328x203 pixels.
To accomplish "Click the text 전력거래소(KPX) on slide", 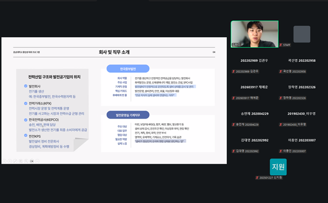I will point(40,103).
